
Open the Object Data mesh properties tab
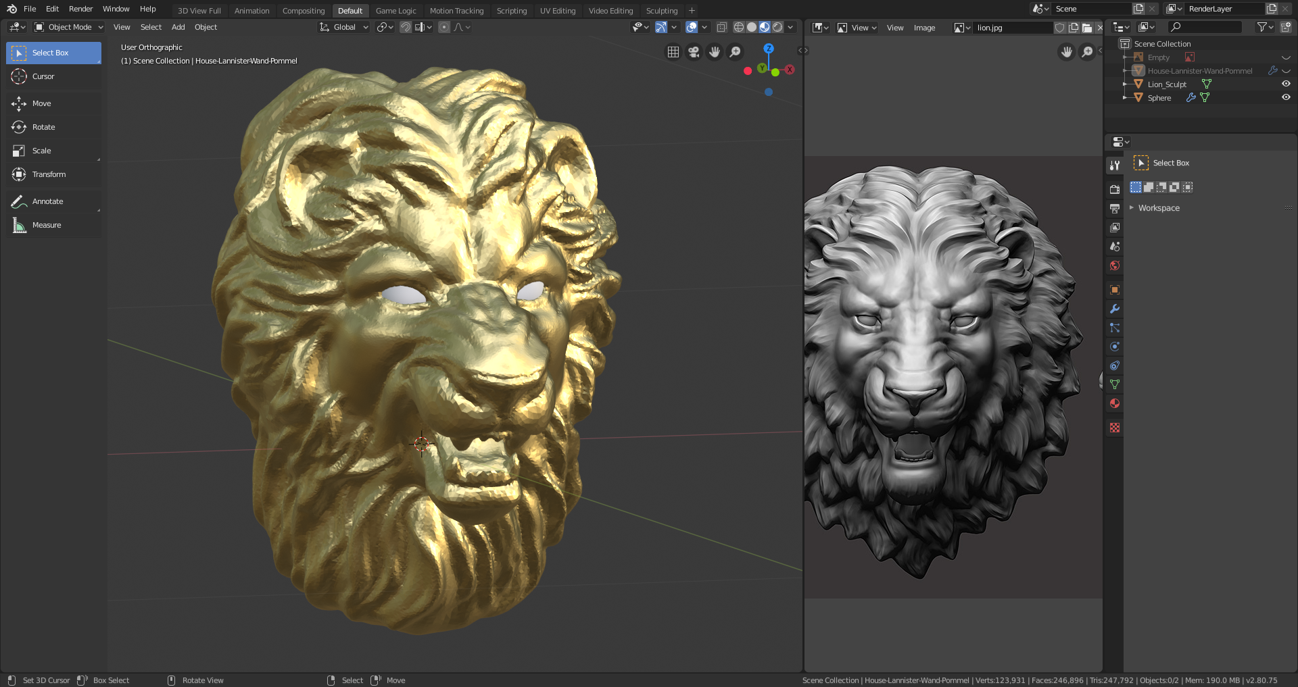1115,384
